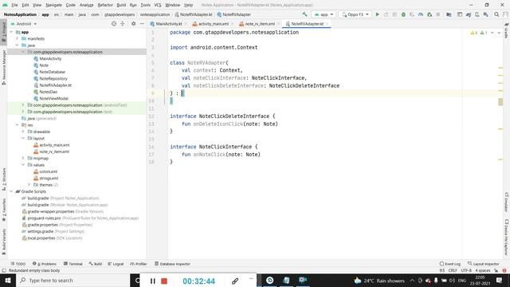Toggle the Gradle side panel tab
Viewport: 510px width, 287px height.
pyautogui.click(x=507, y=30)
